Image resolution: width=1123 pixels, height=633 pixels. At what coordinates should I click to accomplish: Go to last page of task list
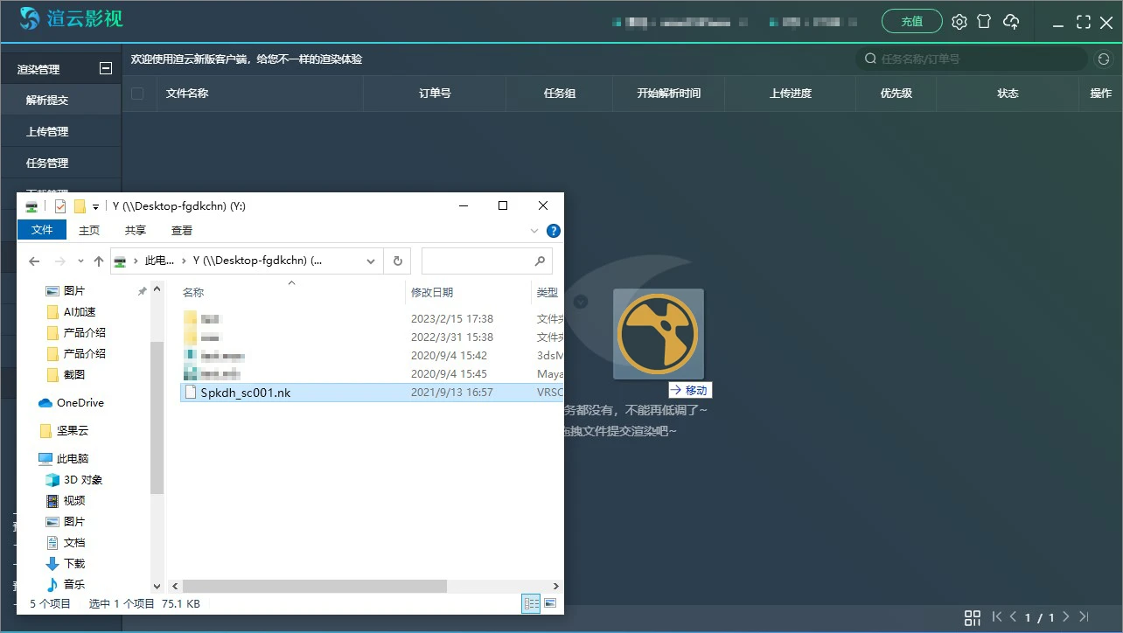[x=1084, y=617]
